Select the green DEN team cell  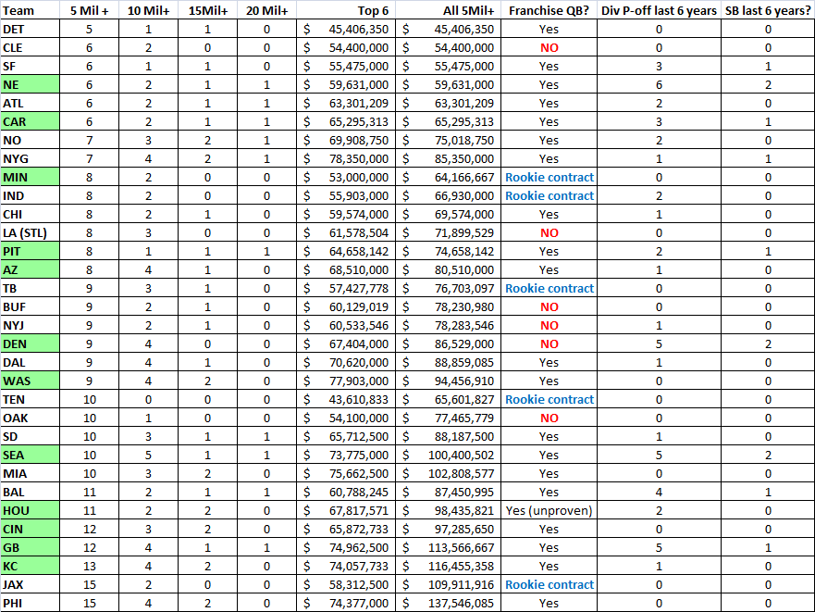pos(30,344)
